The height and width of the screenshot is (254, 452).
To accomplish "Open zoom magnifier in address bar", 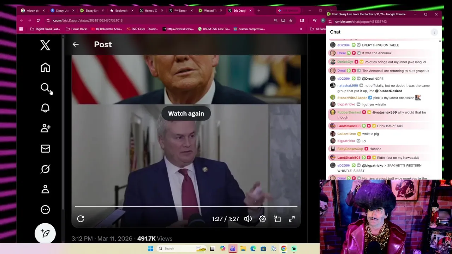I will [x=275, y=20].
